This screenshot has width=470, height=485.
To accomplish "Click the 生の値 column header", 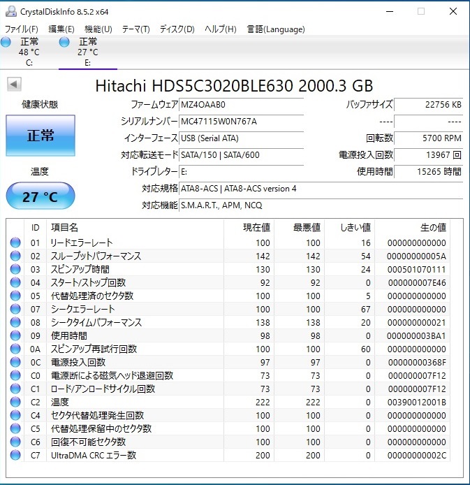I will pyautogui.click(x=413, y=228).
